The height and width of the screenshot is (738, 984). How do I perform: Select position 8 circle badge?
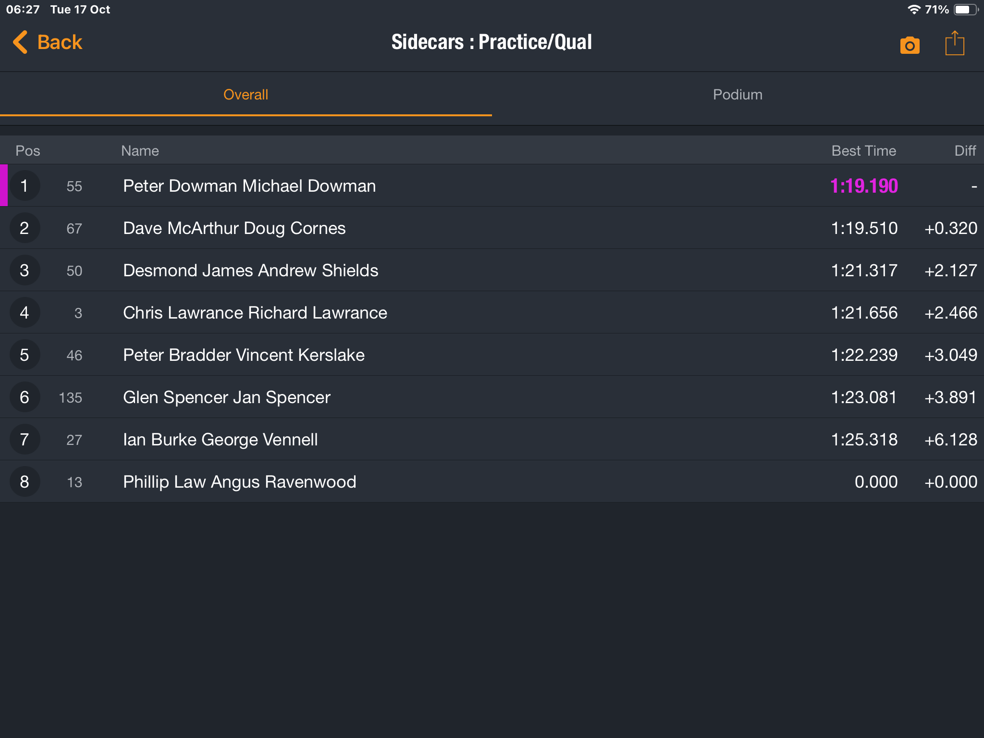(x=25, y=482)
